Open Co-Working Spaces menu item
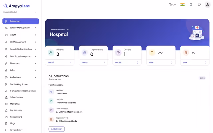Viewport: 213px width, 133px height. pos(21,84)
